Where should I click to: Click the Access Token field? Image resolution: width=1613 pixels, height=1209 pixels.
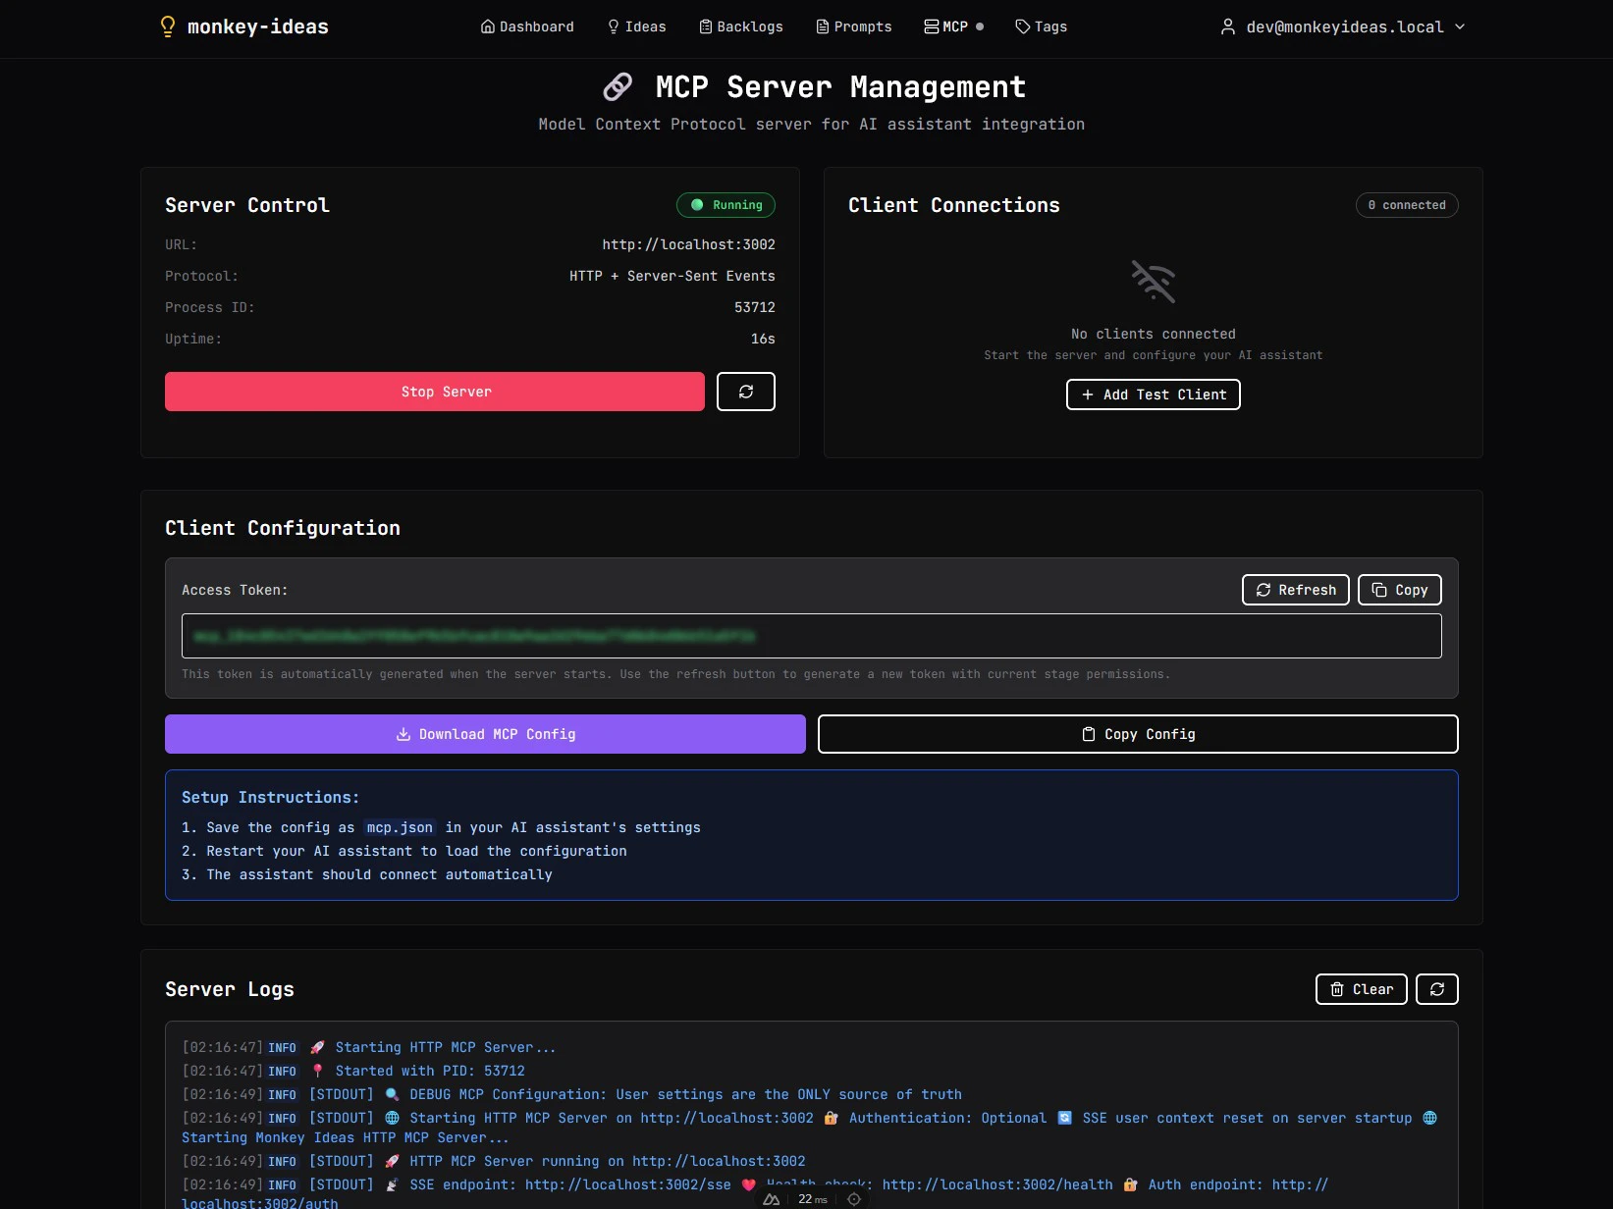coord(812,636)
